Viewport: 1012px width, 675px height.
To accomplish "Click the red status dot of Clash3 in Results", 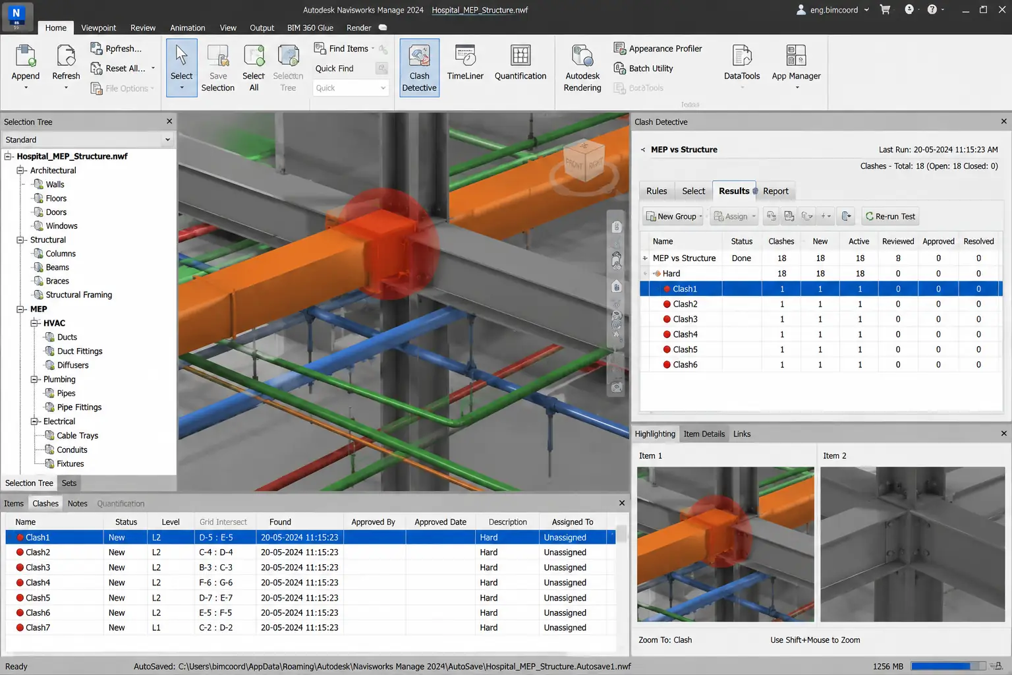I will point(667,319).
